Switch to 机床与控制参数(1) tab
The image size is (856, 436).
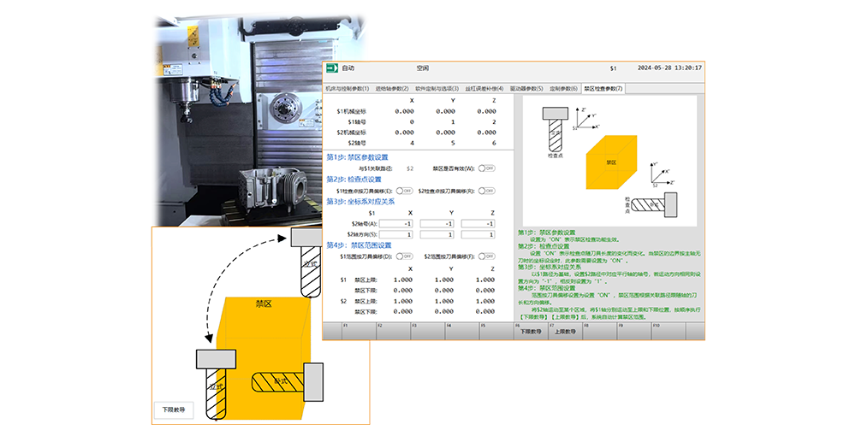[347, 88]
